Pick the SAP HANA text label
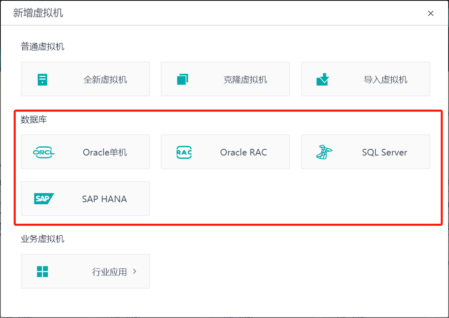Image resolution: width=449 pixels, height=318 pixels. pos(104,199)
